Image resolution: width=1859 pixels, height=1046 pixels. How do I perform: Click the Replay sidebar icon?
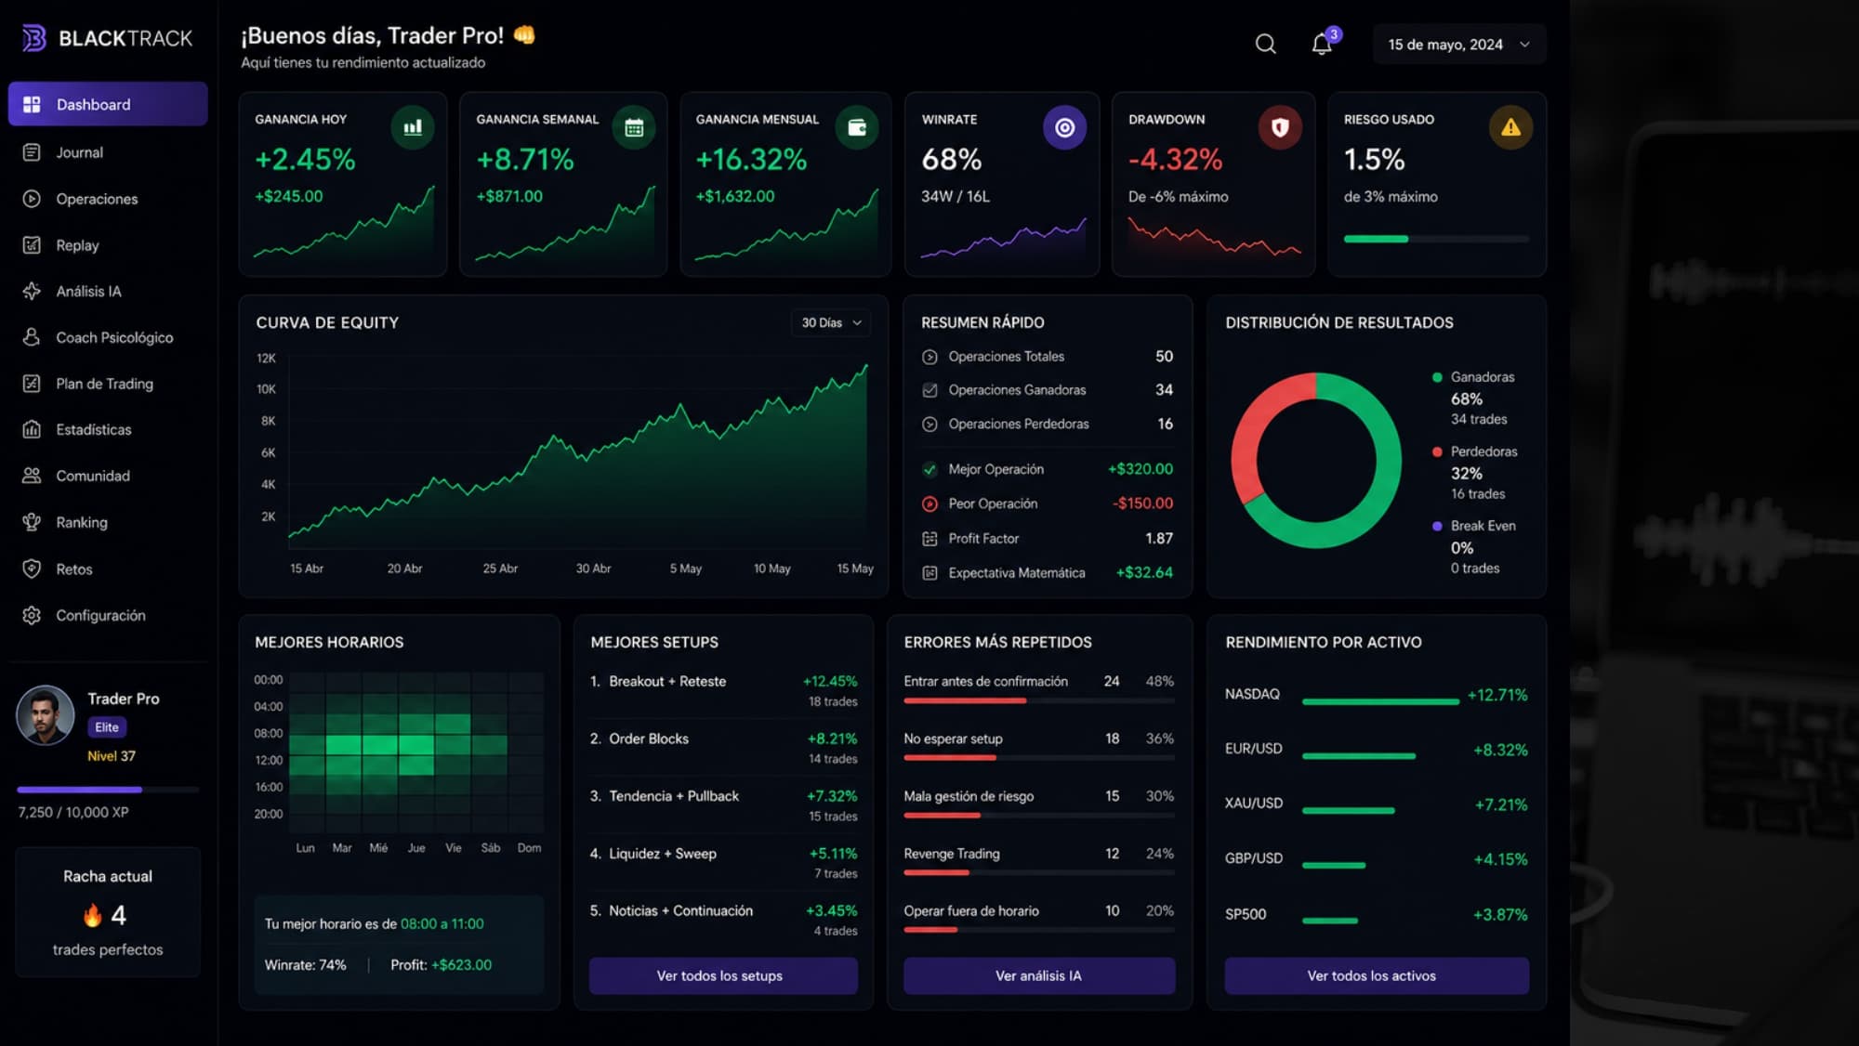pyautogui.click(x=32, y=245)
